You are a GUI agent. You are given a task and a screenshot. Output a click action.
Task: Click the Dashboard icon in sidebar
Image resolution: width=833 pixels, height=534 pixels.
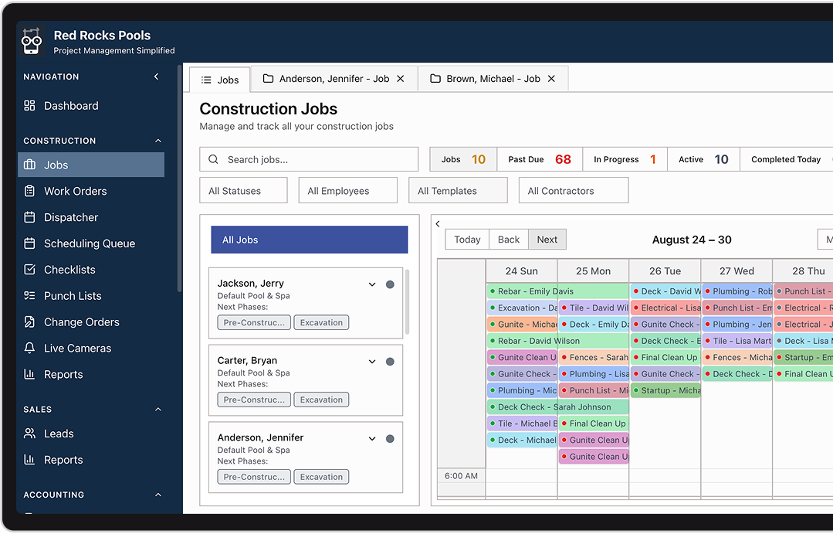click(29, 106)
